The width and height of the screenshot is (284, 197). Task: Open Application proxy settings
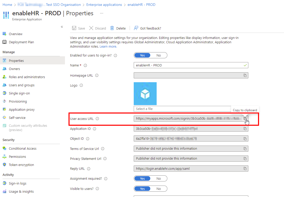click(22, 109)
